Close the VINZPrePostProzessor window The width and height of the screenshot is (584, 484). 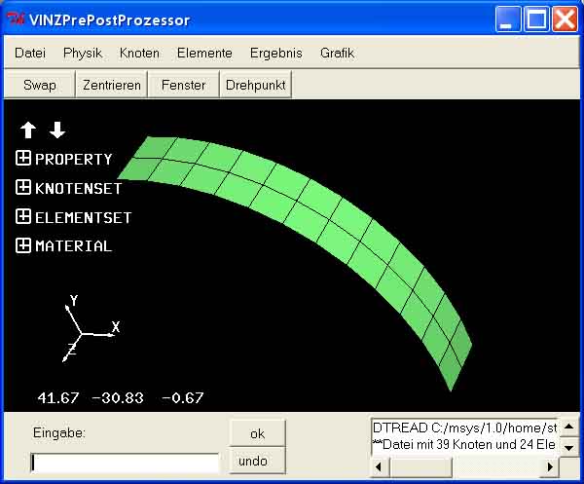tap(565, 19)
